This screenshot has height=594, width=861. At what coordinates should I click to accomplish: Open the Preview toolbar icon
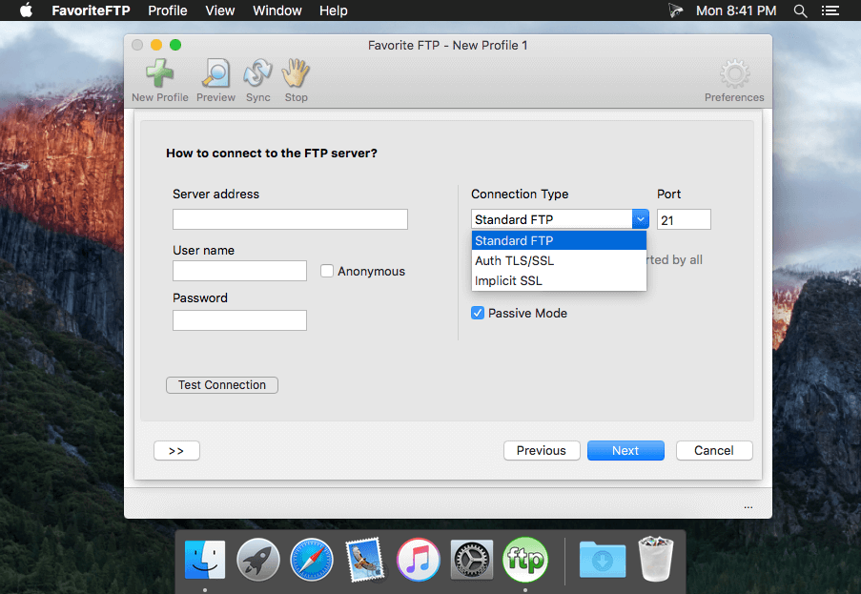point(215,73)
